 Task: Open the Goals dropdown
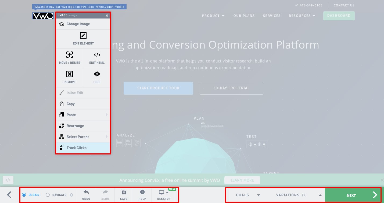click(248, 195)
